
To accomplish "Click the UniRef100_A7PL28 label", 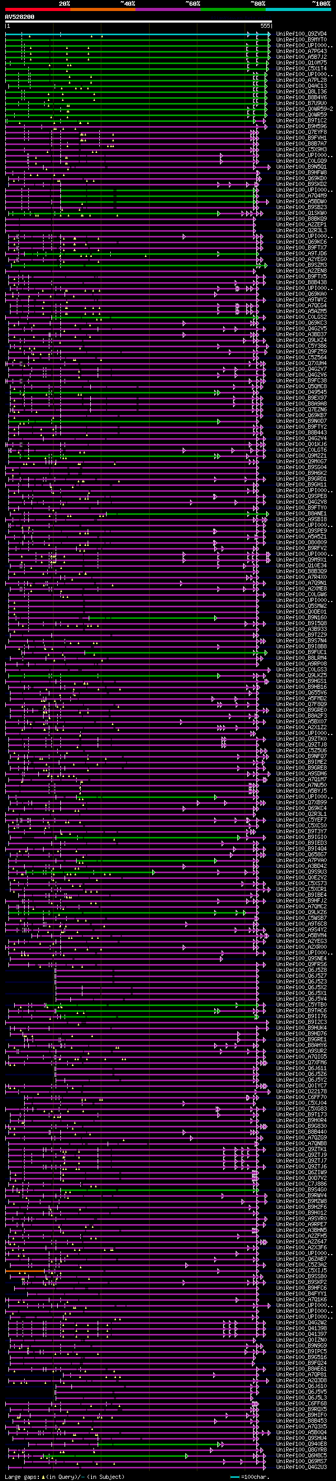I will (x=301, y=80).
